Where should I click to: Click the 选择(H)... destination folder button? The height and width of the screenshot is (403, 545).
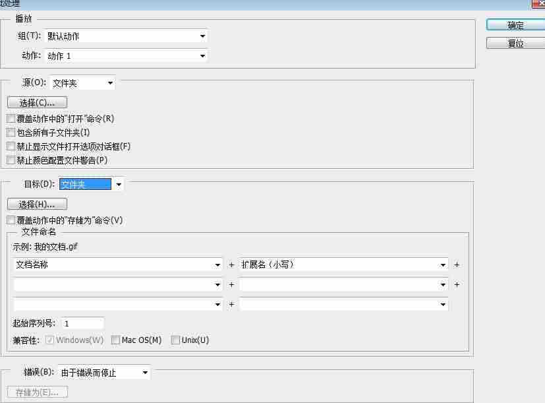tap(37, 204)
